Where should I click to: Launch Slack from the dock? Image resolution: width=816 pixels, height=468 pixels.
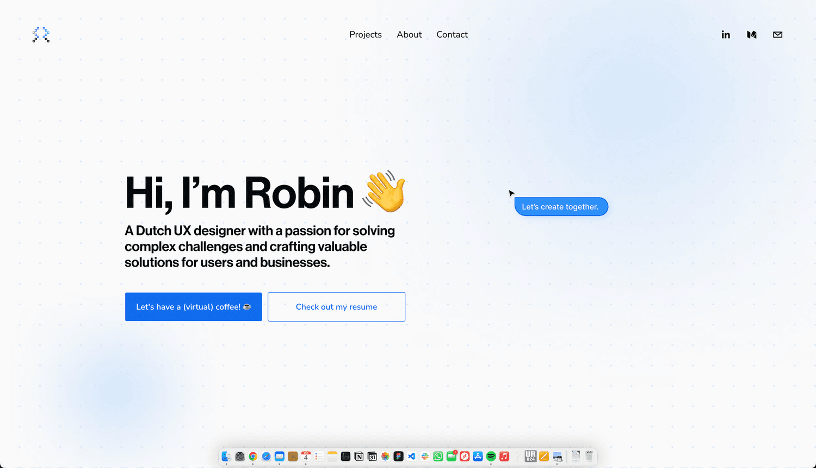(x=425, y=457)
